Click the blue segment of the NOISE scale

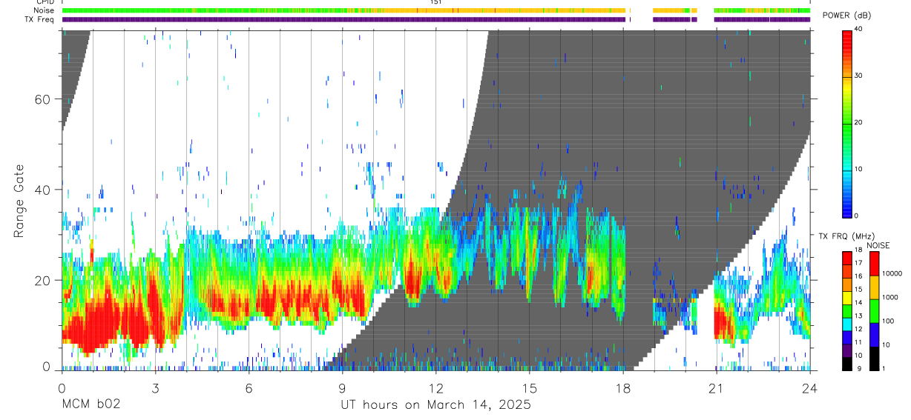pos(875,333)
